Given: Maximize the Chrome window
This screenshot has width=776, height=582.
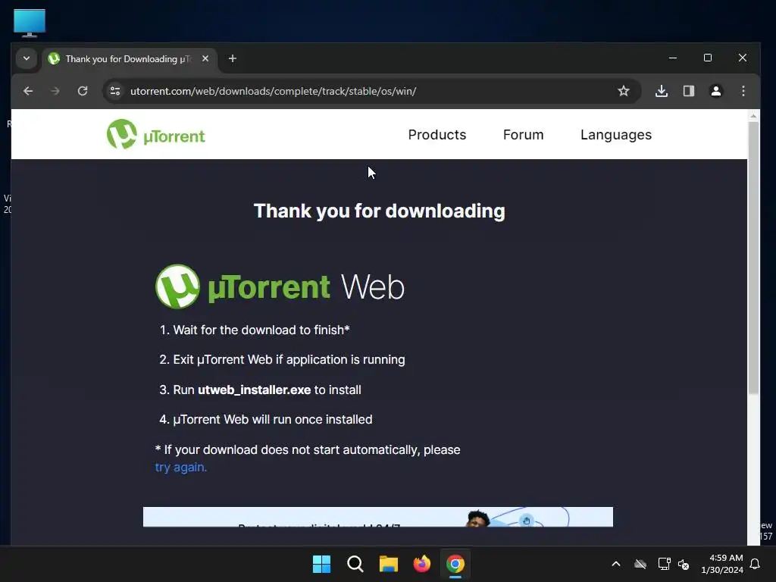Looking at the screenshot, I should (708, 58).
